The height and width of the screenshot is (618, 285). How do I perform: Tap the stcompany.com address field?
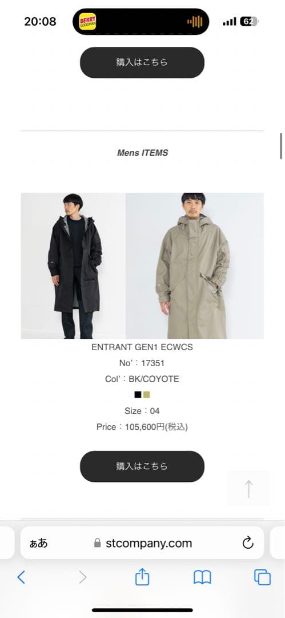(142, 542)
